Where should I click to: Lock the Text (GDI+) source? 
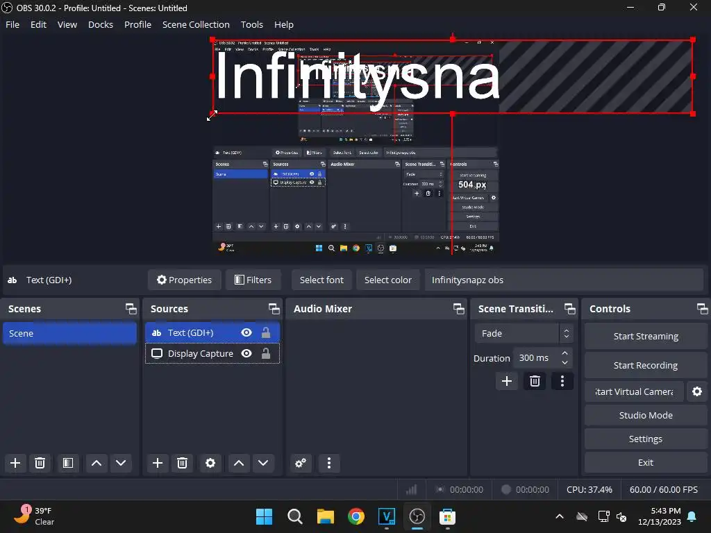266,332
